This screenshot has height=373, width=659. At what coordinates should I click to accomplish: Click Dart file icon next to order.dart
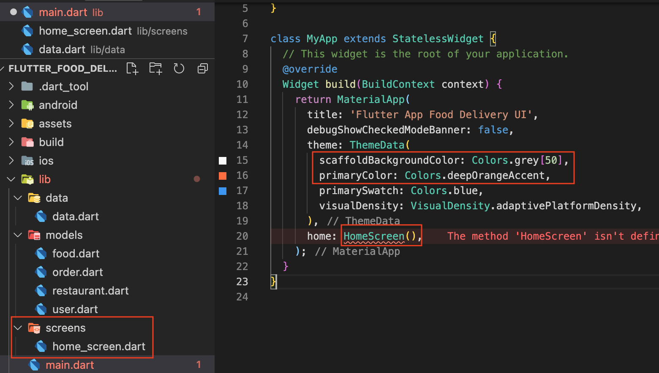coord(41,272)
